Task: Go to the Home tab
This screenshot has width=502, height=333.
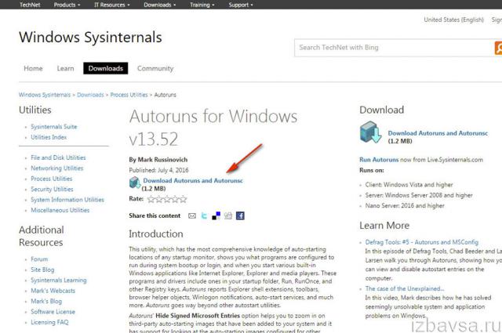Action: click(x=33, y=68)
